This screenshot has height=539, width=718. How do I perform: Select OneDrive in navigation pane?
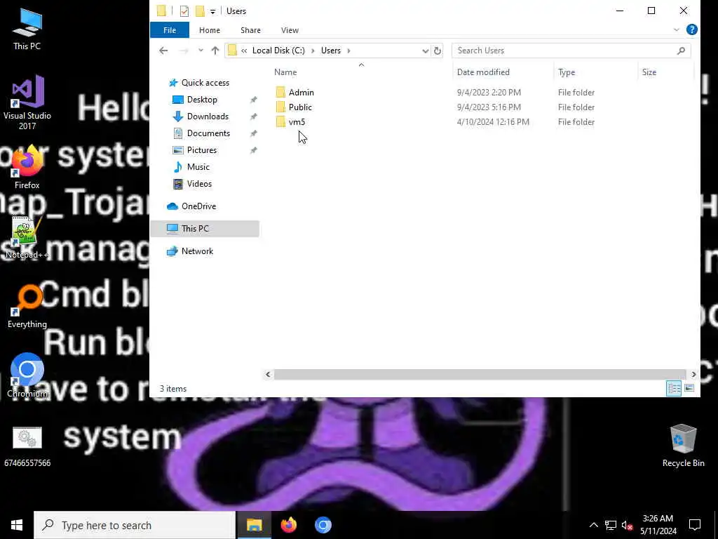[x=198, y=206]
